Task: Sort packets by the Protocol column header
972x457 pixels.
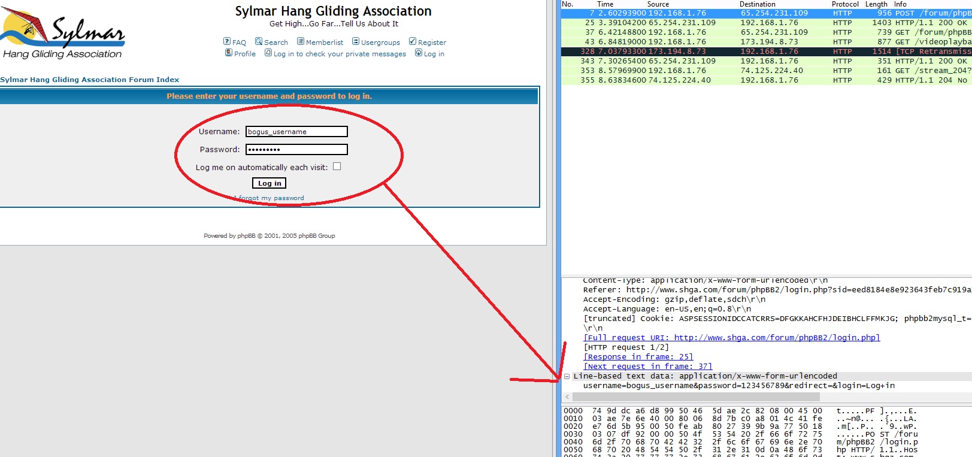Action: [845, 4]
